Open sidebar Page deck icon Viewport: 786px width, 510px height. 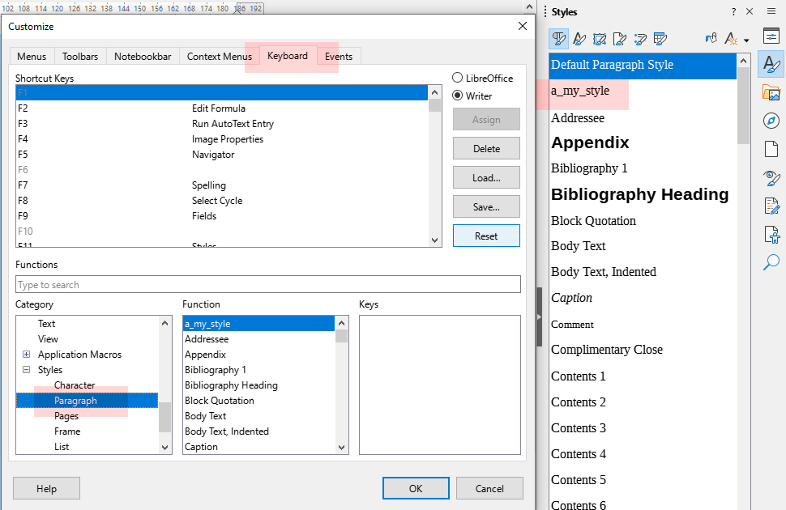pyautogui.click(x=771, y=149)
